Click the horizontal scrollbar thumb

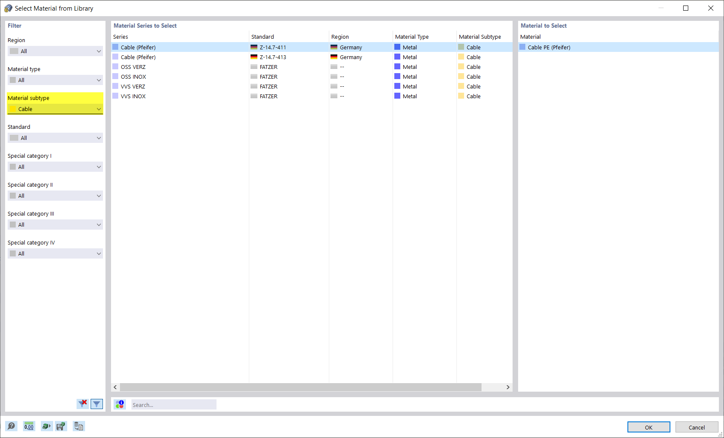pyautogui.click(x=301, y=387)
